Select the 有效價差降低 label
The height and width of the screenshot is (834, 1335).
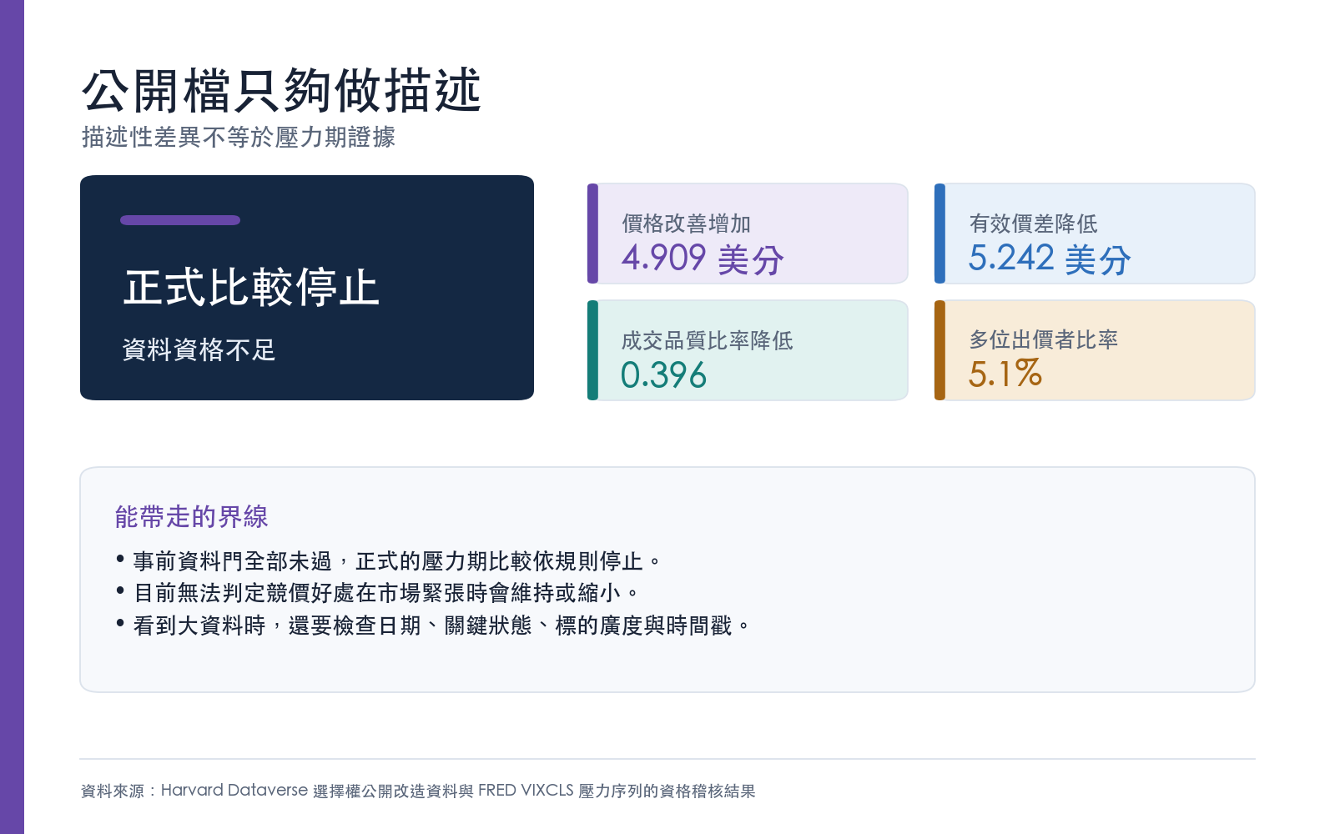(1033, 224)
